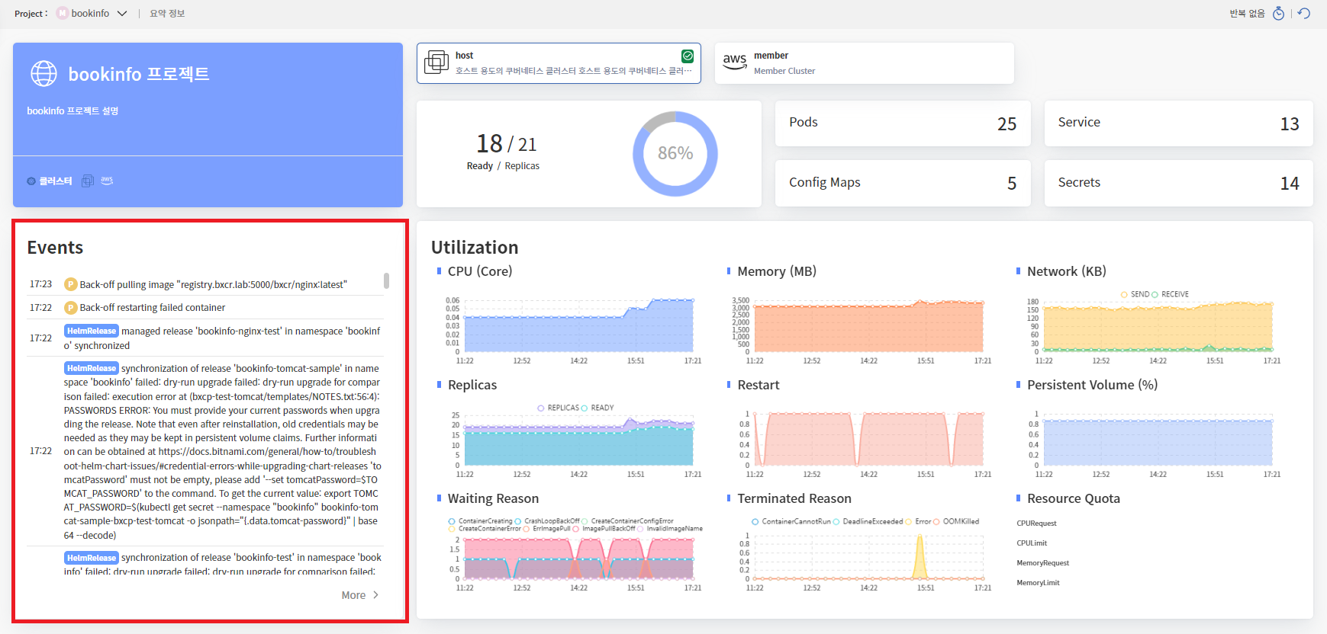Click the Restart chart area
1327x634 pixels.
(868, 440)
